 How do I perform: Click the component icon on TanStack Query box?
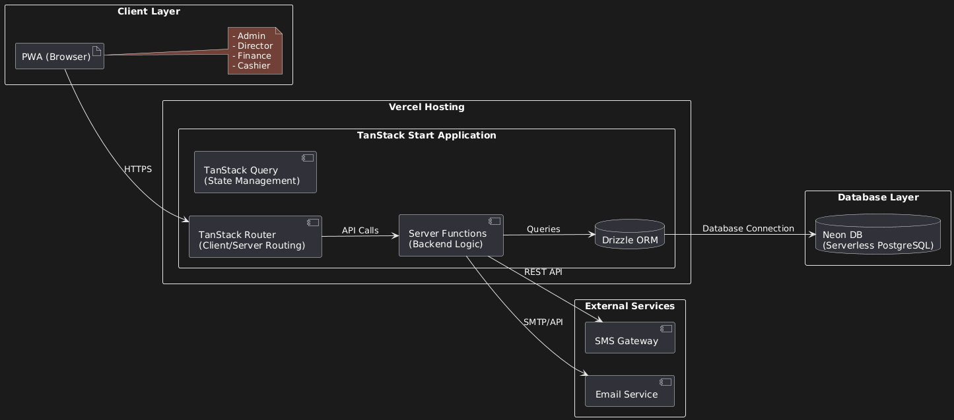click(307, 159)
